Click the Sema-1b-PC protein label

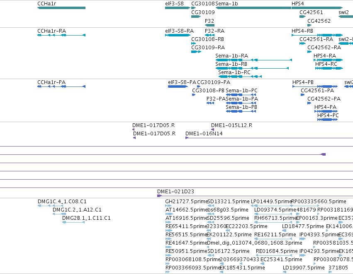pos(241,91)
